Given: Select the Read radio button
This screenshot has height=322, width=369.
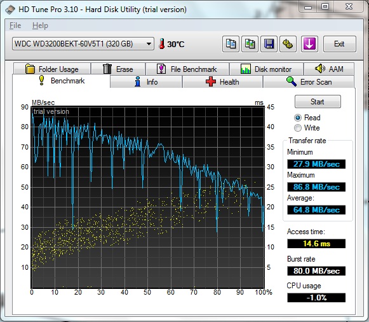Looking at the screenshot, I should (x=298, y=117).
